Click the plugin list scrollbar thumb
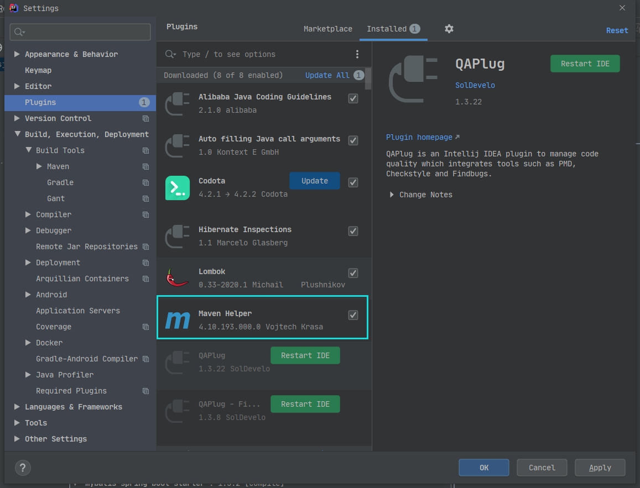This screenshot has width=640, height=488. click(x=368, y=78)
